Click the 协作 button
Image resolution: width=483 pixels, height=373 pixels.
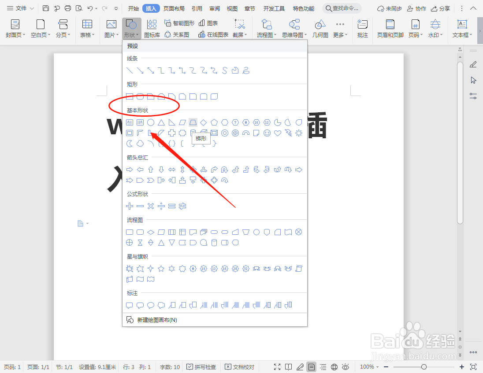[417, 9]
